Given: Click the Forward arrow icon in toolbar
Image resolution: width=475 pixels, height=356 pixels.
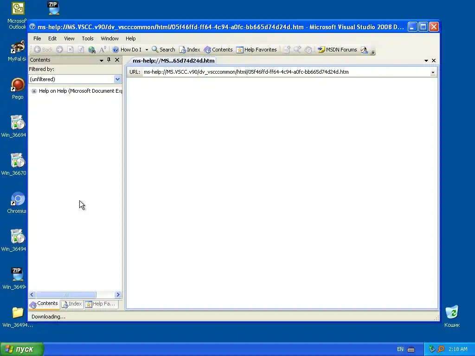Looking at the screenshot, I should coord(60,50).
